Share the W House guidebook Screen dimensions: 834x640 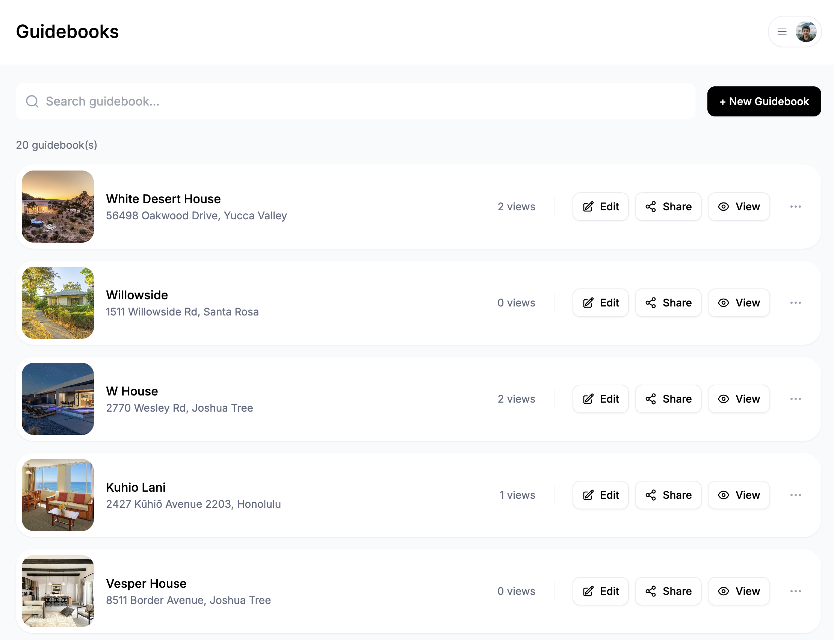coord(668,399)
